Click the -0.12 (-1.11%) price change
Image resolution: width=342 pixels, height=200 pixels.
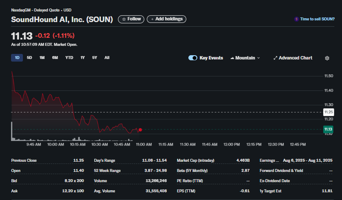pyautogui.click(x=55, y=36)
